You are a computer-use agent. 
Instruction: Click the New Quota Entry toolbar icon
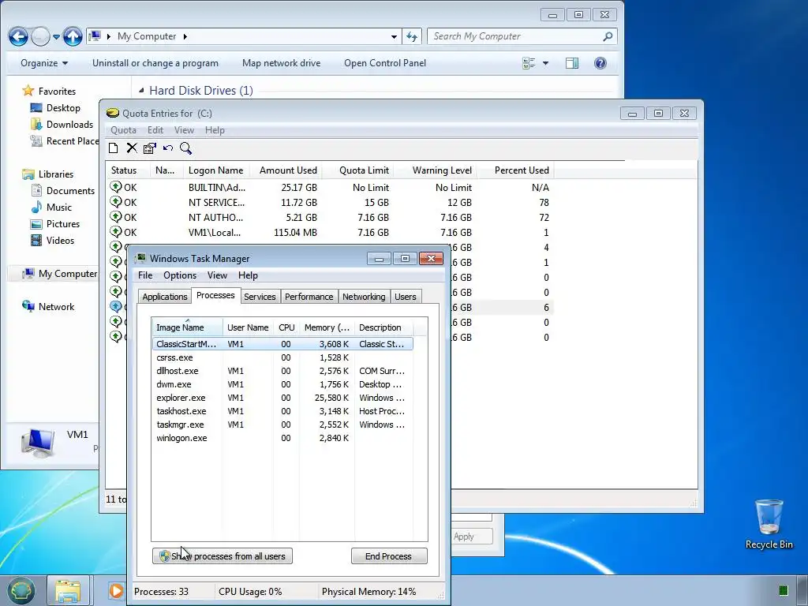[x=114, y=148]
